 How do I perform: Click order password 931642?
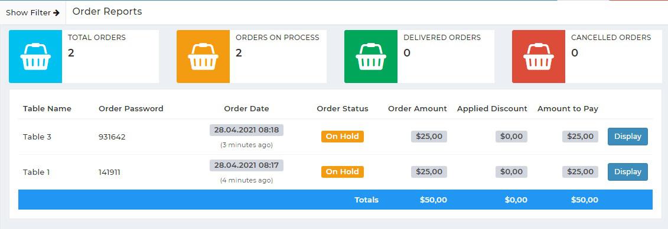coord(112,137)
